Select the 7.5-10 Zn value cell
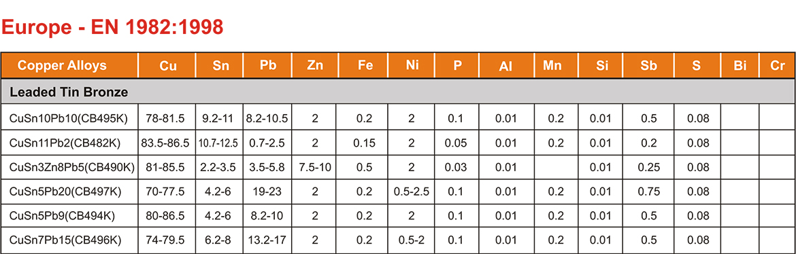 (315, 167)
